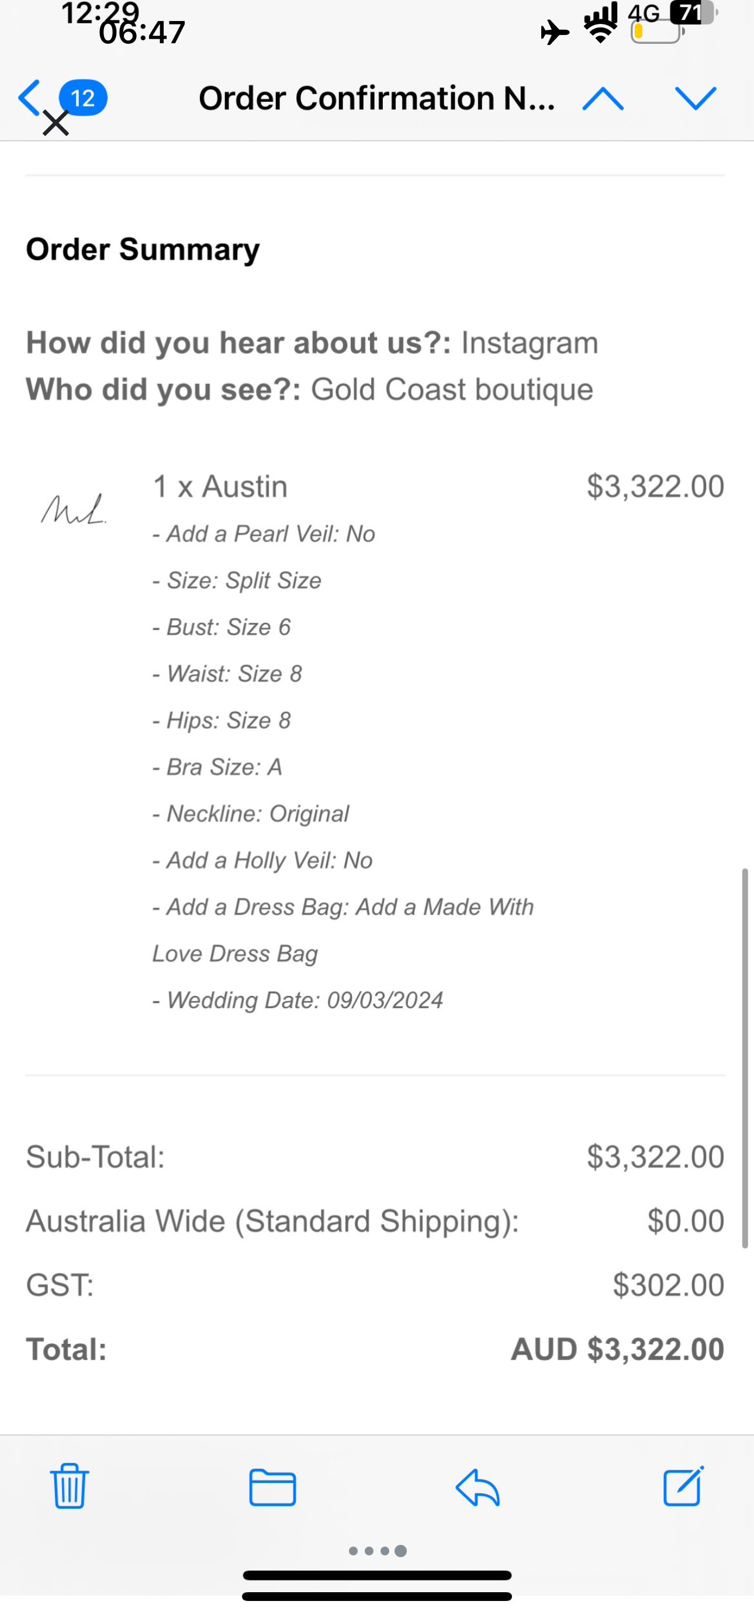Tap the AUD $3,322.00 total amount
This screenshot has height=1615, width=754.
tap(618, 1349)
